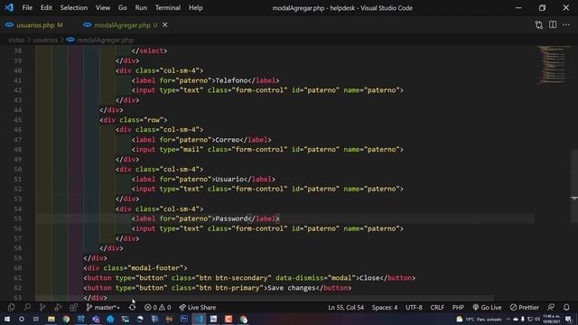The width and height of the screenshot is (578, 325).
Task: Click the weather widget in the taskbar
Action: (x=480, y=319)
